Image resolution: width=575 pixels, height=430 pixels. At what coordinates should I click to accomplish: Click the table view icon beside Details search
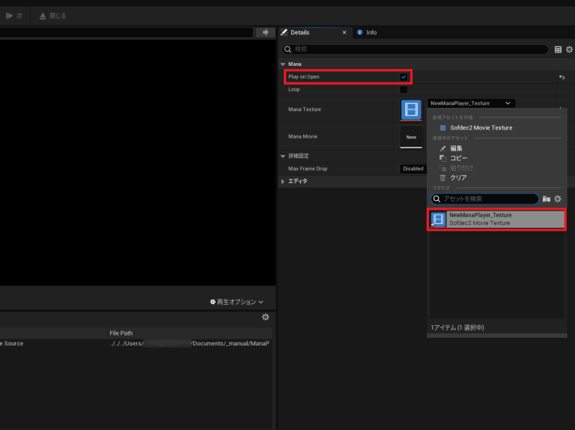click(x=558, y=49)
